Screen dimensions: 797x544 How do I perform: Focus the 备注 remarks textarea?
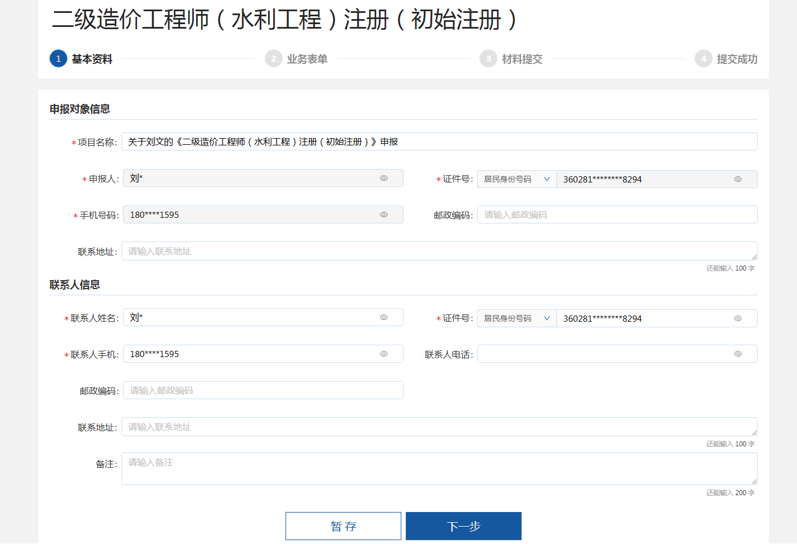click(x=439, y=469)
